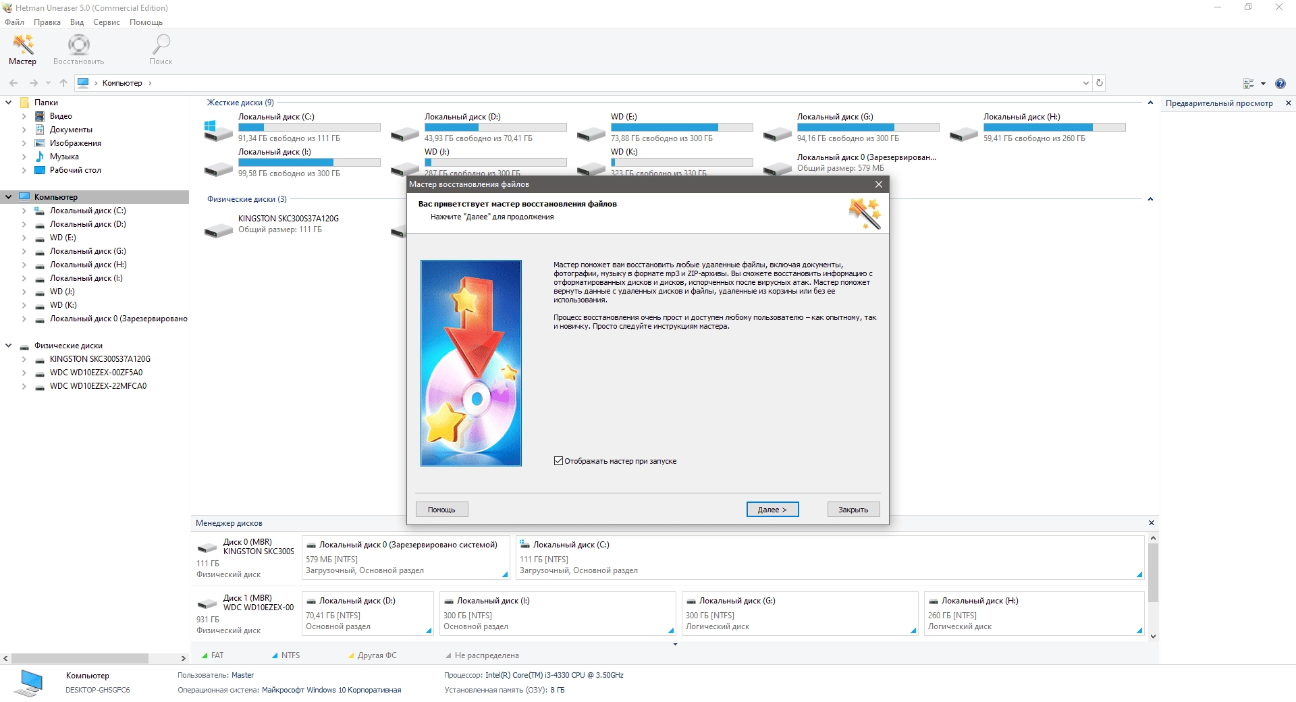1296x702 pixels.
Task: Click Помощь button in wizard dialog
Action: click(x=441, y=510)
